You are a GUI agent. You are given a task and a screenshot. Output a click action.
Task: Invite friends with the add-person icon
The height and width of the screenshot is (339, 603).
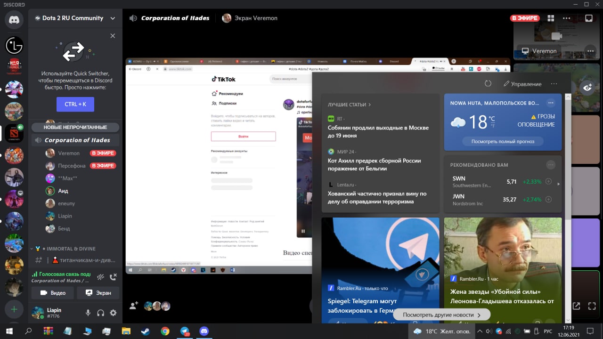(x=134, y=306)
